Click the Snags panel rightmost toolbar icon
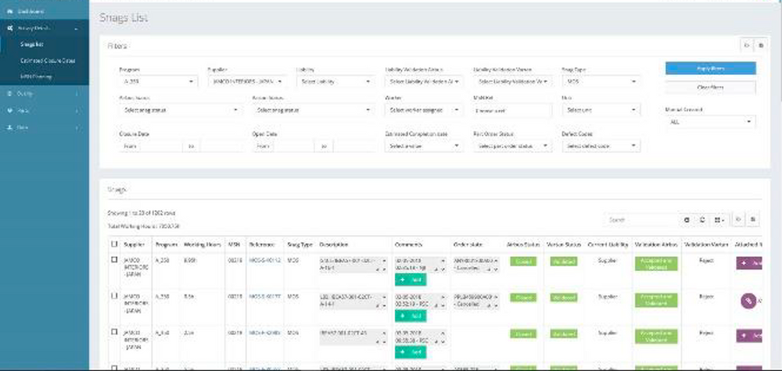The image size is (782, 371). pos(752,219)
